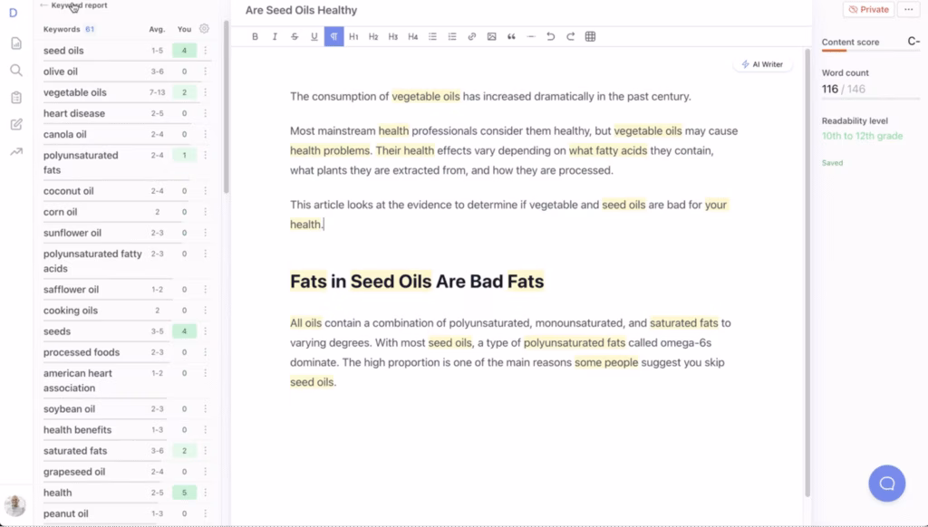Insert a table using the toolbar icon
Screen dimensions: 928x527
[x=590, y=36]
